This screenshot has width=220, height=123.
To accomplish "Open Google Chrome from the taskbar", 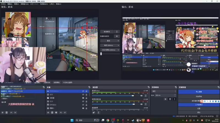I will coord(108,120).
